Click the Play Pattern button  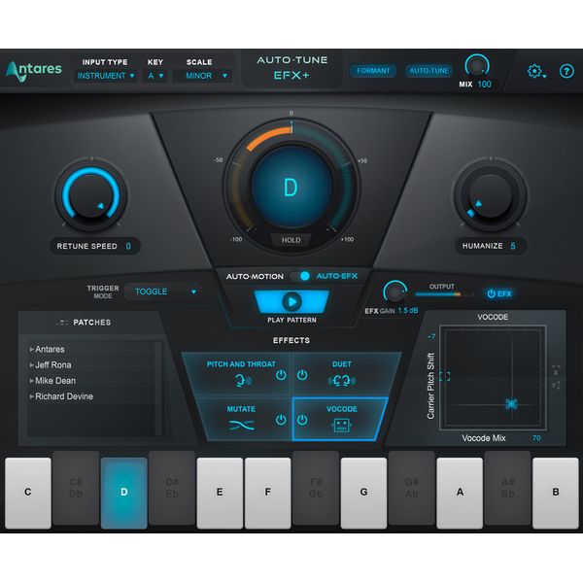point(291,301)
